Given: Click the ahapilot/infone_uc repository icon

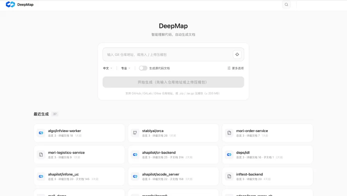Looking at the screenshot, I should (x=41, y=176).
